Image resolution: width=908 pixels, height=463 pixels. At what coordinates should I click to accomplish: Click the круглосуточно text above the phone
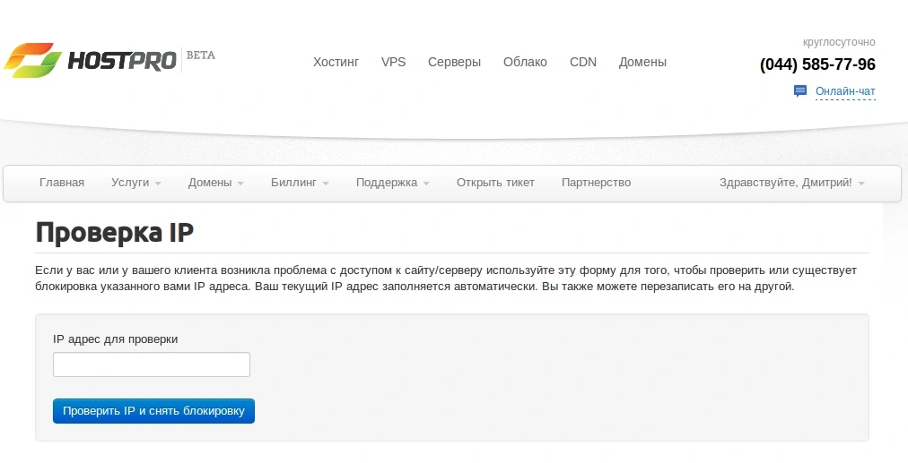pyautogui.click(x=839, y=42)
